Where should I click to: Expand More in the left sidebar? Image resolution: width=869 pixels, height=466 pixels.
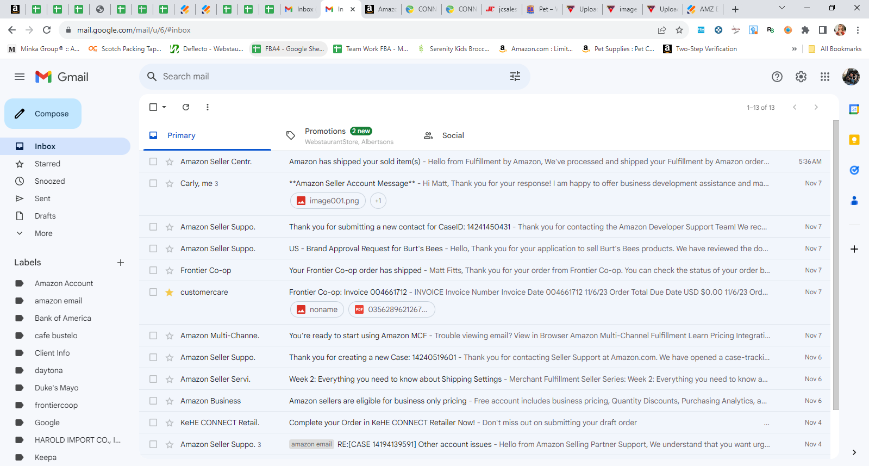coord(43,233)
